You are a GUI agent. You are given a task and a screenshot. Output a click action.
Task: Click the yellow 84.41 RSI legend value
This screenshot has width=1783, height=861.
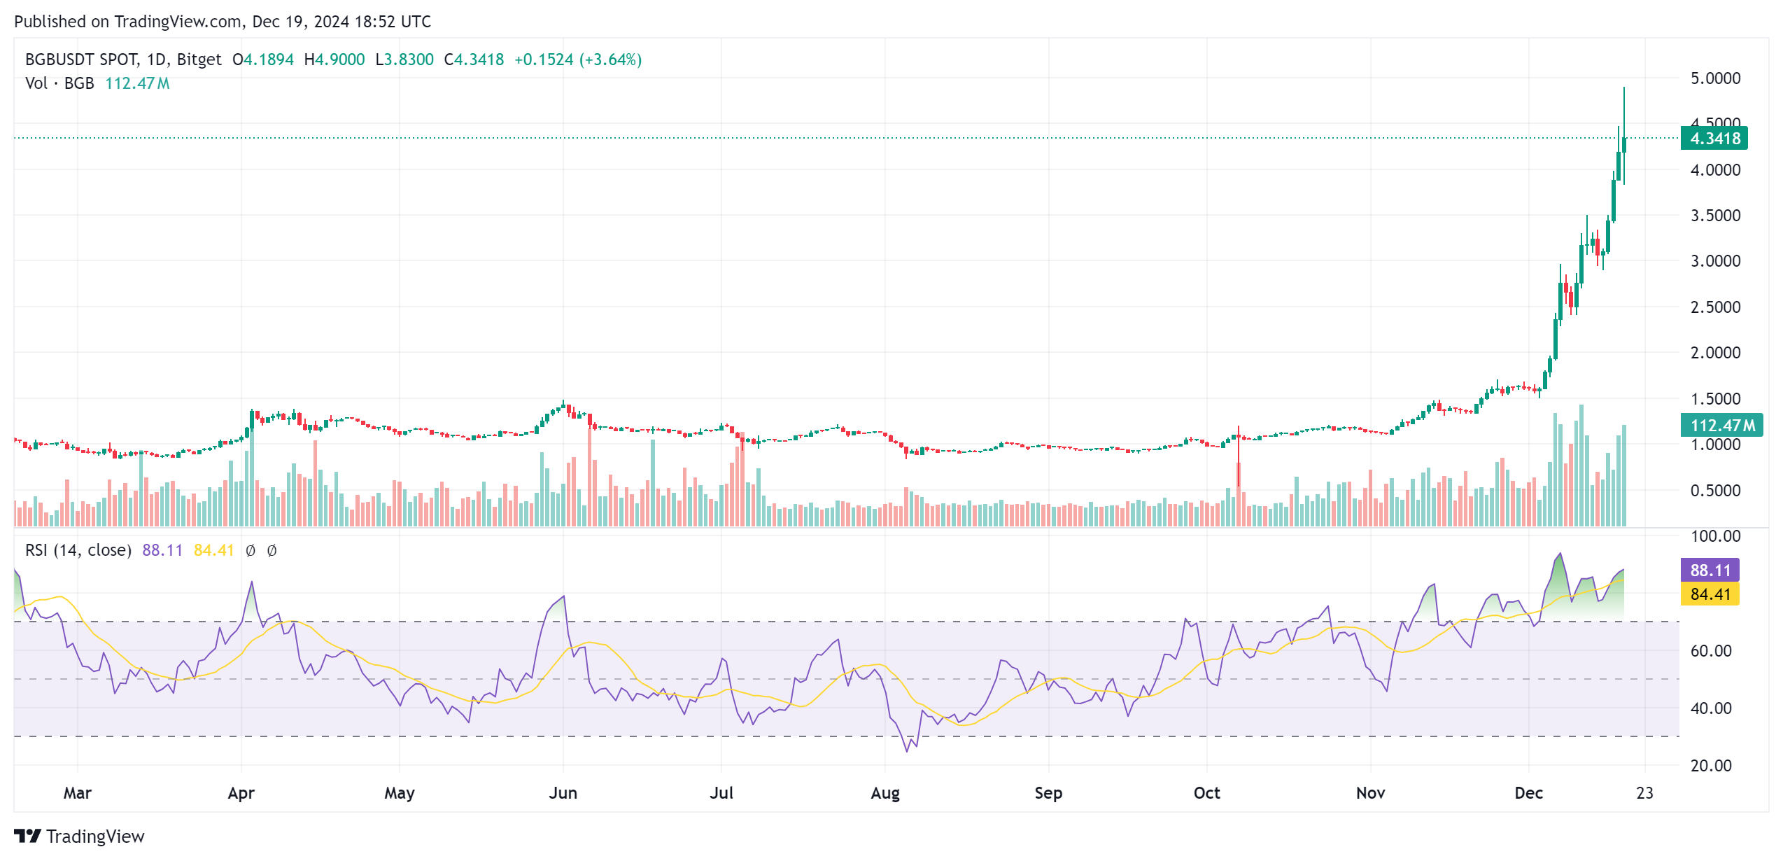tap(213, 550)
